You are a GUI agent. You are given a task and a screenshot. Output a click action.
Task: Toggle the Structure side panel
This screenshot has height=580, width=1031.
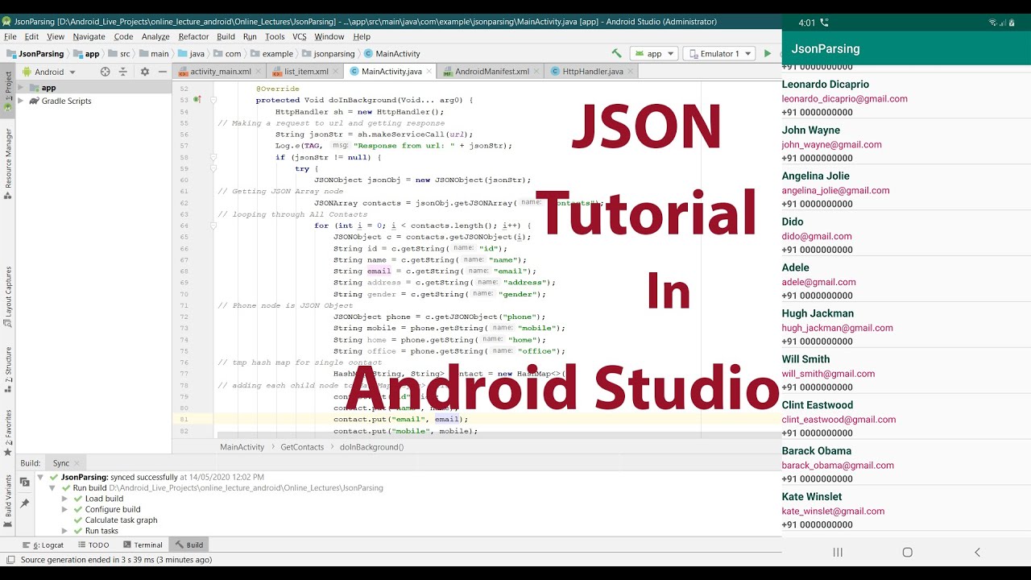click(8, 370)
